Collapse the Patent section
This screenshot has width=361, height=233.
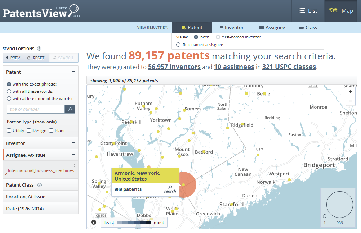coord(73,72)
